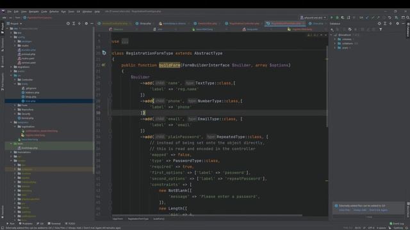410x230 pixels.
Task: Open Project panel settings gear
Action: point(86,24)
